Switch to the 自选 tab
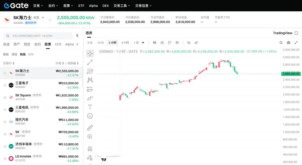The image size is (302, 165). point(6,44)
